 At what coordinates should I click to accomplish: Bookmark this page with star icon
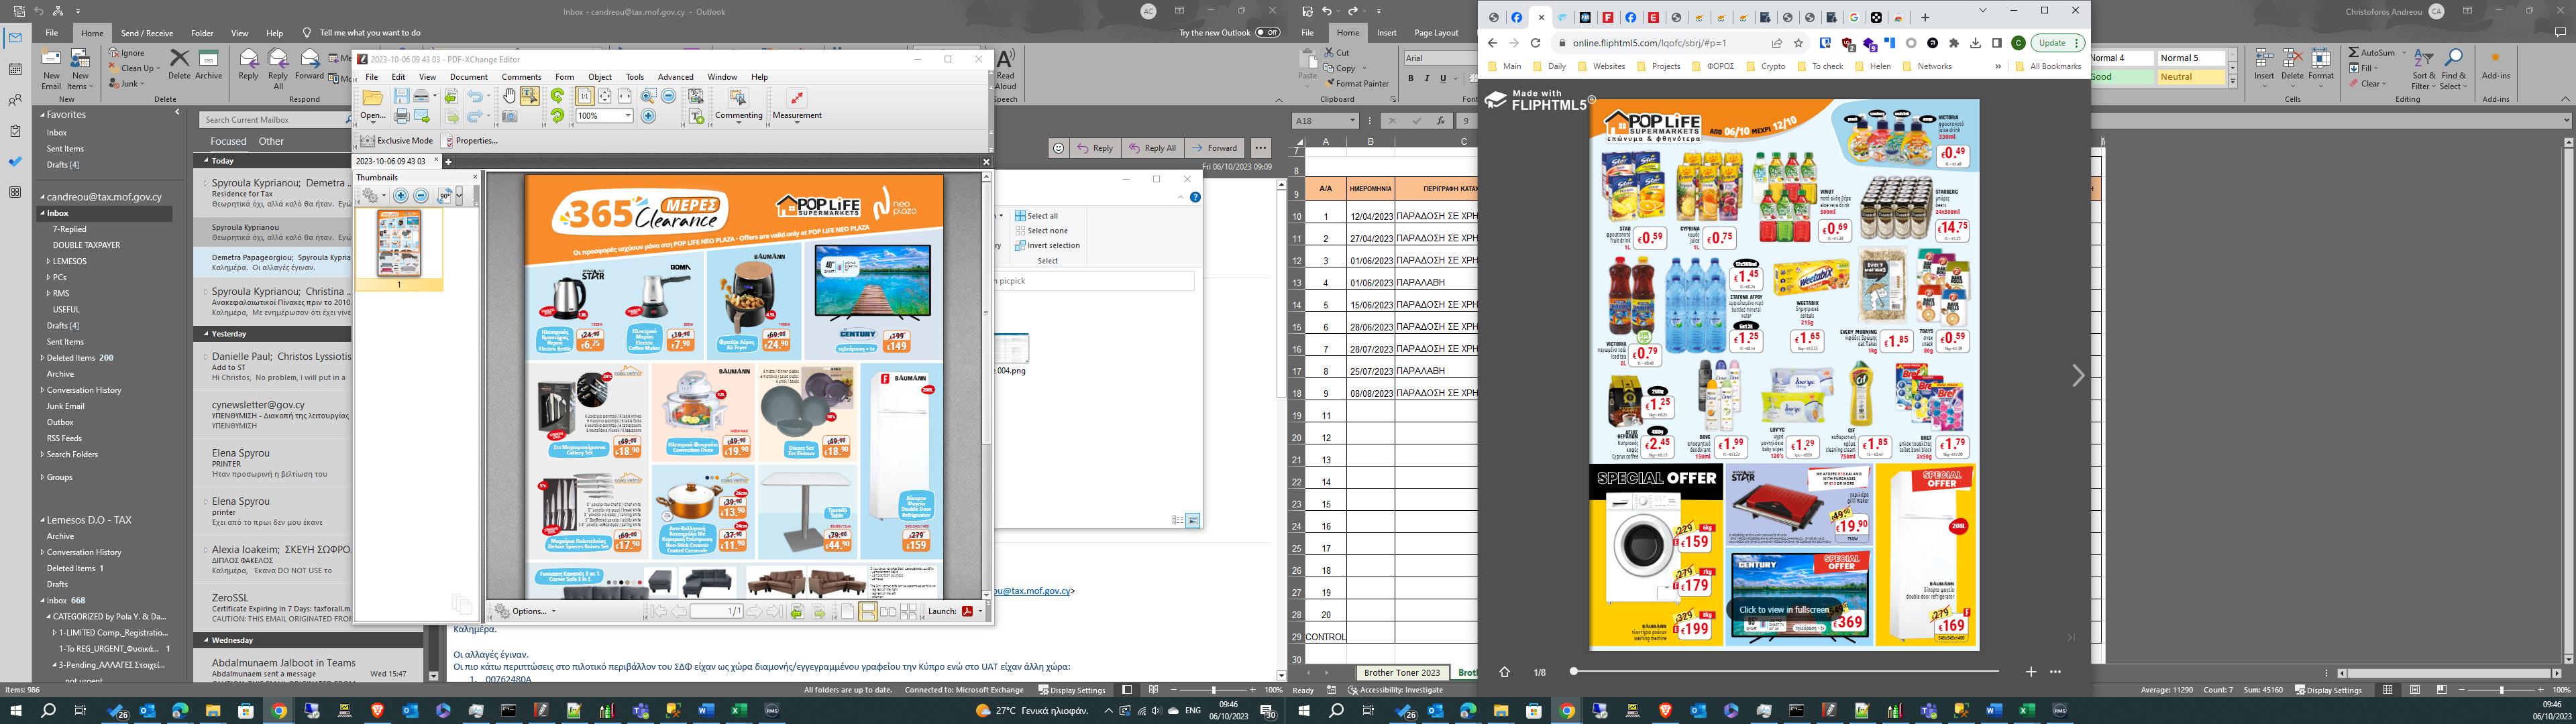(x=1798, y=43)
